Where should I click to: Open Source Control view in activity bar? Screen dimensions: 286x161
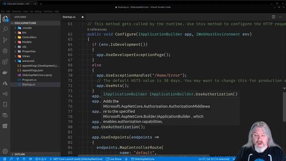[x=5, y=40]
